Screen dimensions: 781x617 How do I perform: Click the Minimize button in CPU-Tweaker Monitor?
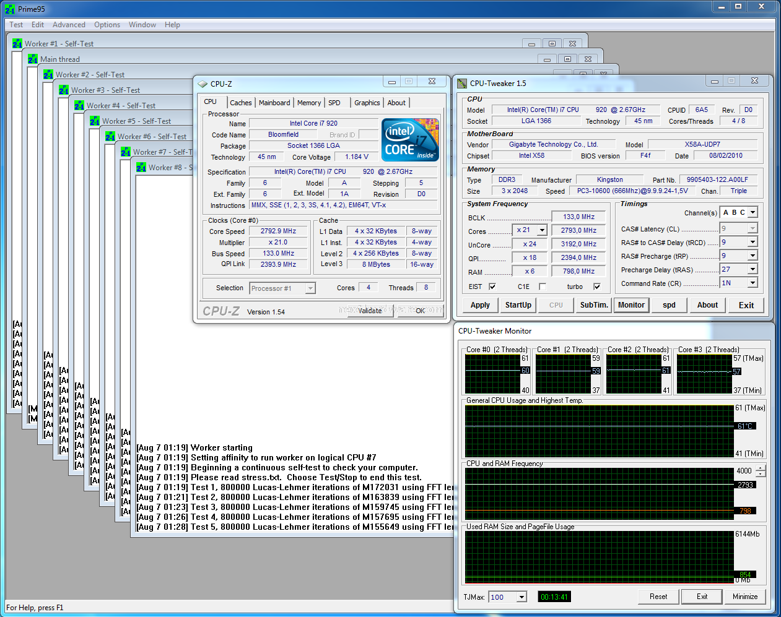point(745,597)
